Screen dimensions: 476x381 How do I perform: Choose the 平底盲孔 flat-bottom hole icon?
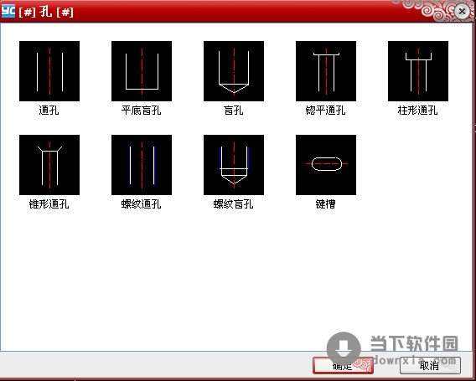[142, 71]
